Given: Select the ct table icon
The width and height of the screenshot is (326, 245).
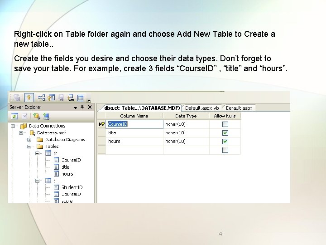Looking at the screenshot, I should point(48,153).
